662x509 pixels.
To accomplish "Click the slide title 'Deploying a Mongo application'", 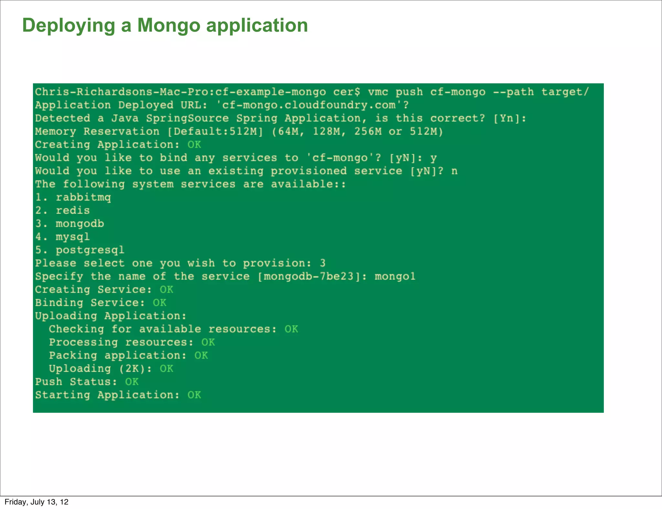I will pos(165,26).
